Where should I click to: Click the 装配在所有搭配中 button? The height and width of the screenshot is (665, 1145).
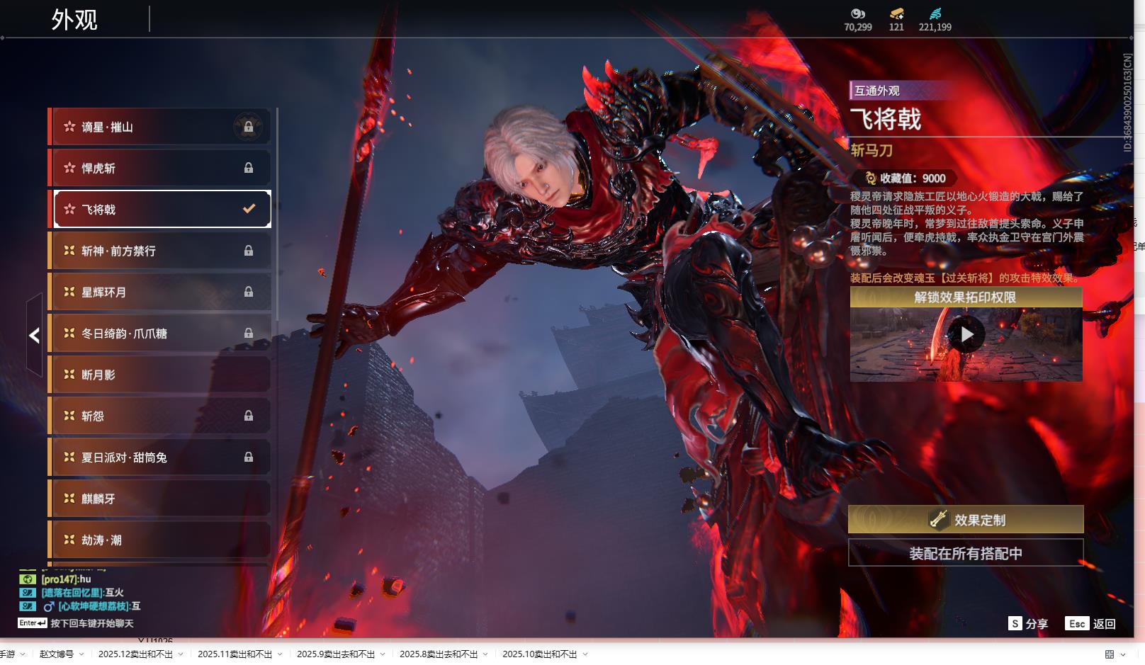point(966,553)
